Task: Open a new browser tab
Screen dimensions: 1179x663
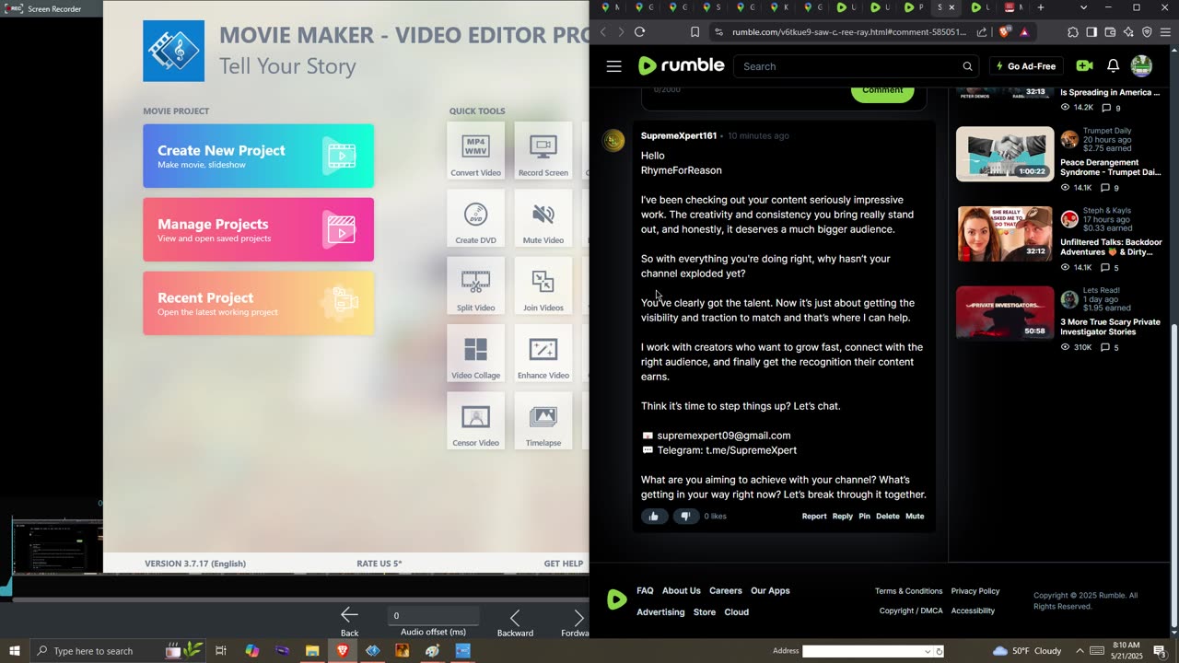Action: pos(1041,7)
